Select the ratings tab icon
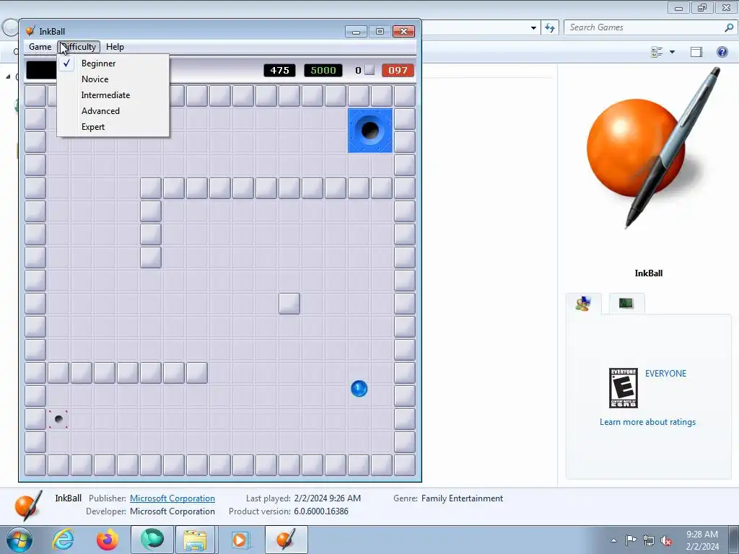739x554 pixels. click(x=583, y=304)
